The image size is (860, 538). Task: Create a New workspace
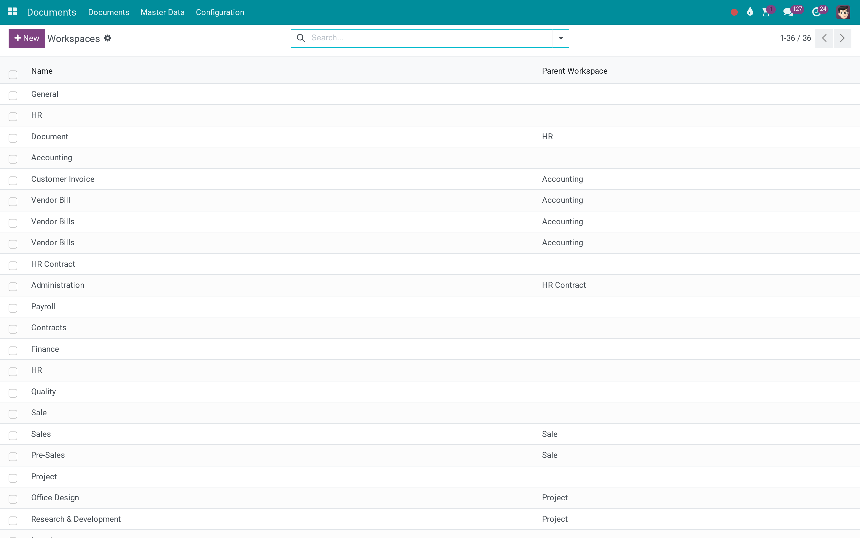pyautogui.click(x=27, y=38)
